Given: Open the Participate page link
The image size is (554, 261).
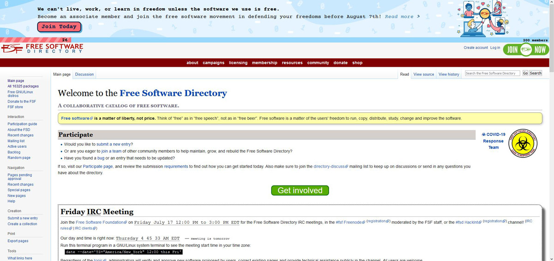Looking at the screenshot, I should pyautogui.click(x=98, y=166).
